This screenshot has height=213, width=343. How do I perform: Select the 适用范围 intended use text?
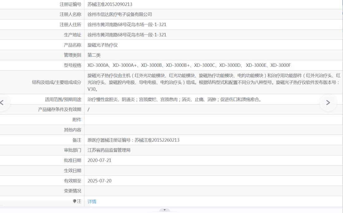(174, 100)
